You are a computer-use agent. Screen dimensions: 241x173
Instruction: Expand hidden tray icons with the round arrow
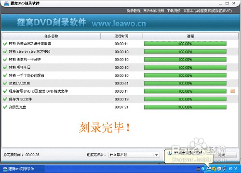tap(203, 169)
